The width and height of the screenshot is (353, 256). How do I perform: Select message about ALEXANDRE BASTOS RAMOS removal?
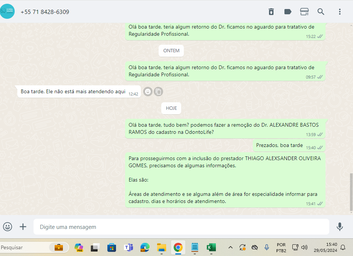[x=225, y=129]
